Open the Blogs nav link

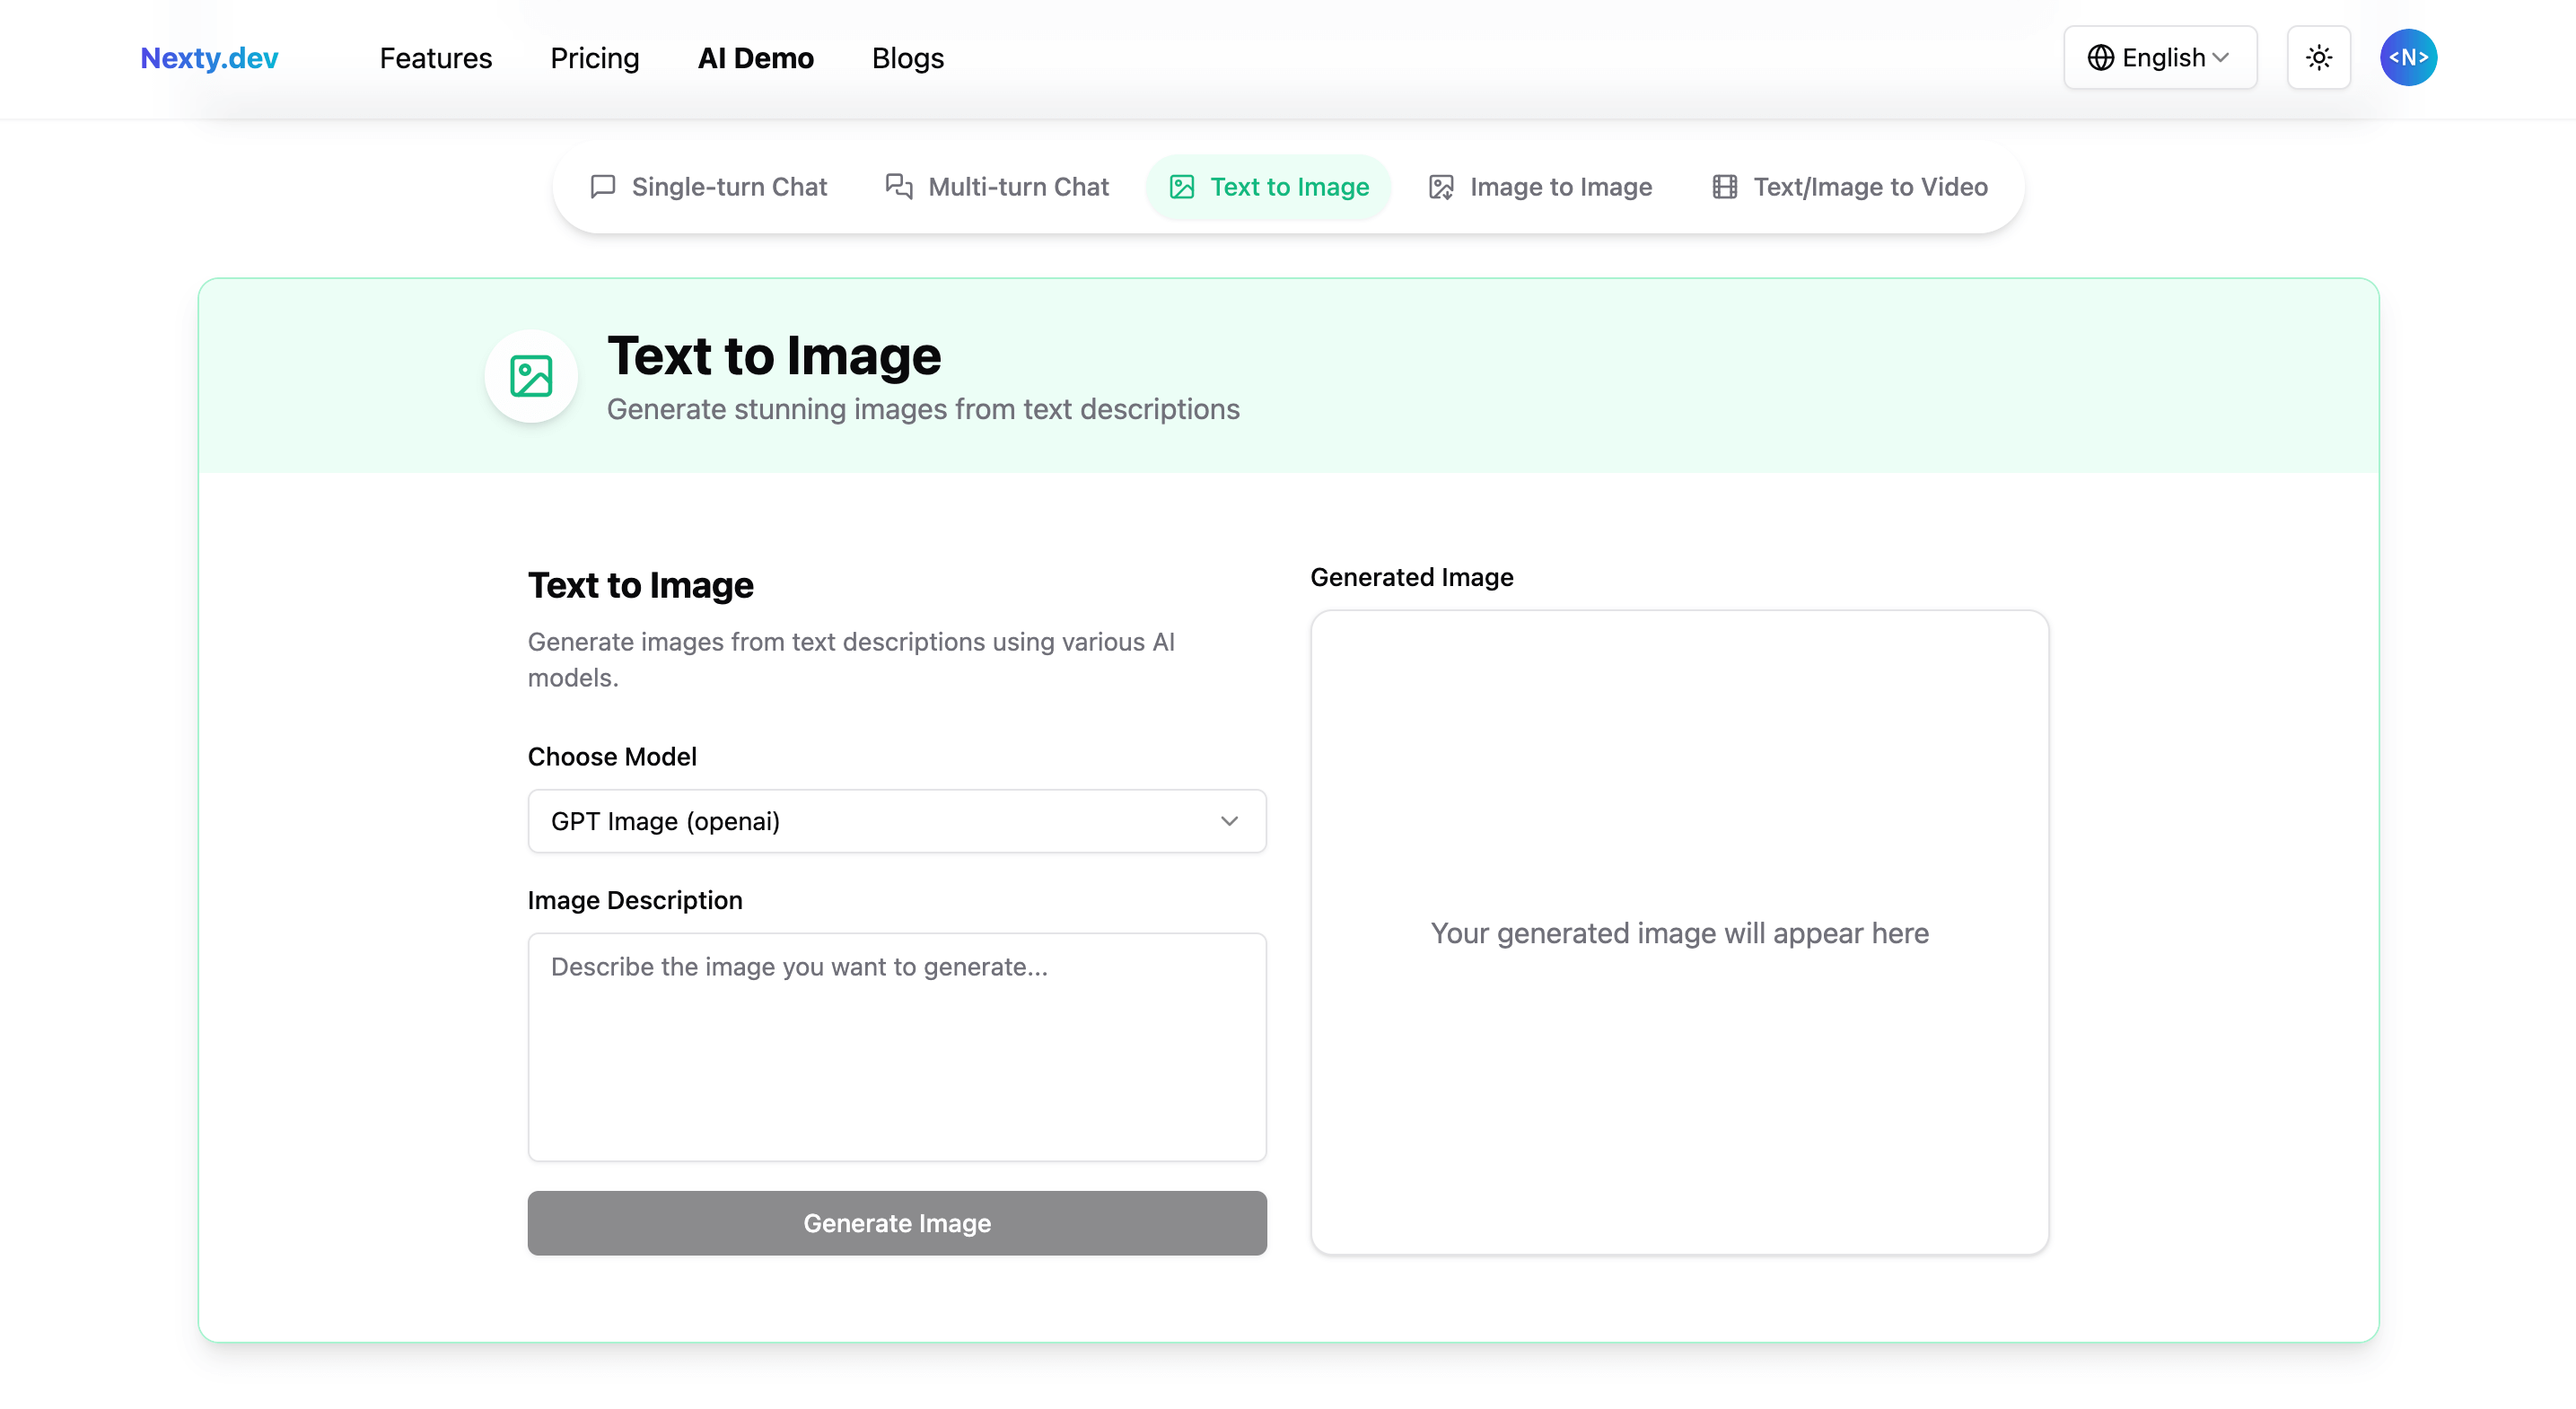click(x=908, y=58)
